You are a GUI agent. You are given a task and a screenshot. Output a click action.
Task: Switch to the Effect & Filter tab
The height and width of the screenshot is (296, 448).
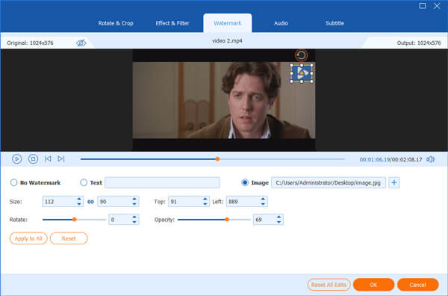tap(172, 23)
